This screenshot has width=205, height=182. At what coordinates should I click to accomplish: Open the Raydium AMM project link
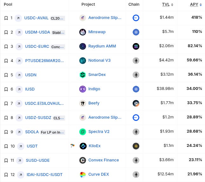(102, 46)
